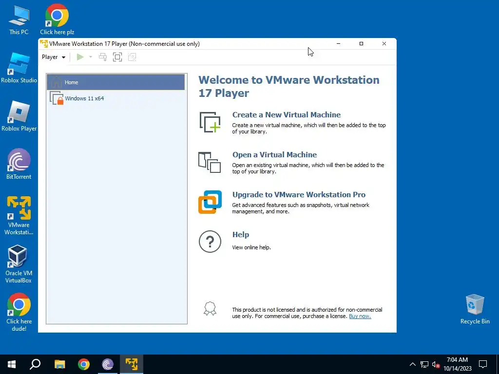
Task: Click Welcome to VMware Workstation 17 Player heading
Action: coord(288,86)
